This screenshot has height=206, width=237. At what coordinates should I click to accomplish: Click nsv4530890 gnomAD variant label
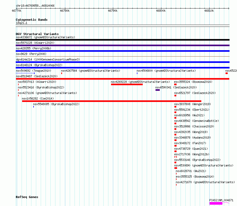coord(204,165)
